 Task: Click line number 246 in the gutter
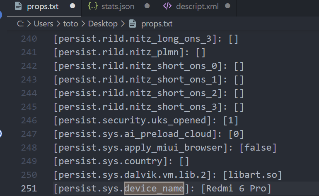click(29, 120)
